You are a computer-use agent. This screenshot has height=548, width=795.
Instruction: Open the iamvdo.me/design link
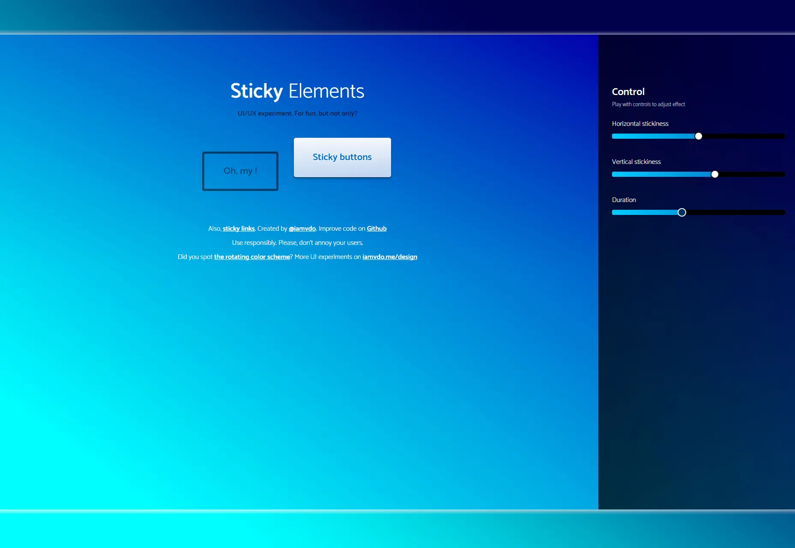pyautogui.click(x=389, y=256)
